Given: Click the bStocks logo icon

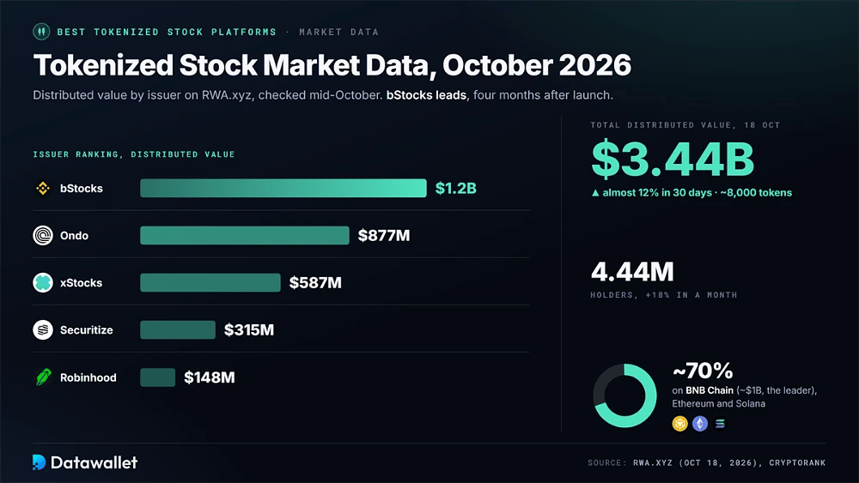Looking at the screenshot, I should point(43,188).
